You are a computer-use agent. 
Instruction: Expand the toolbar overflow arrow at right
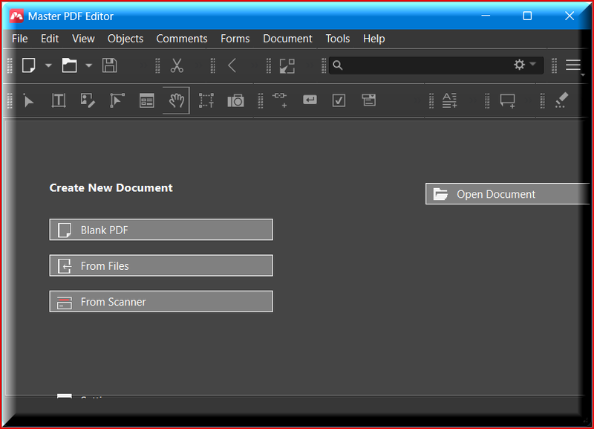point(583,75)
